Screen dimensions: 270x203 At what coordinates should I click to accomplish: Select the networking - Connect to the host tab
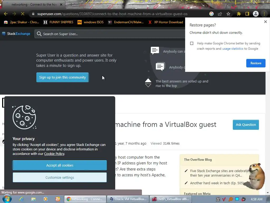[33, 4]
